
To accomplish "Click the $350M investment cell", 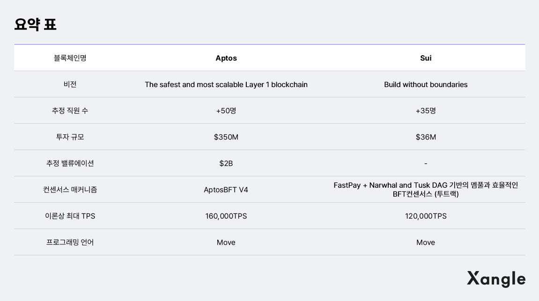I will pos(226,137).
